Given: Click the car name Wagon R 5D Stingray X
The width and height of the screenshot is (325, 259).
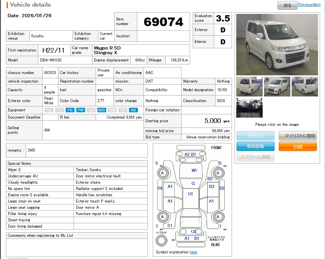Looking at the screenshot, I should coord(107,50).
